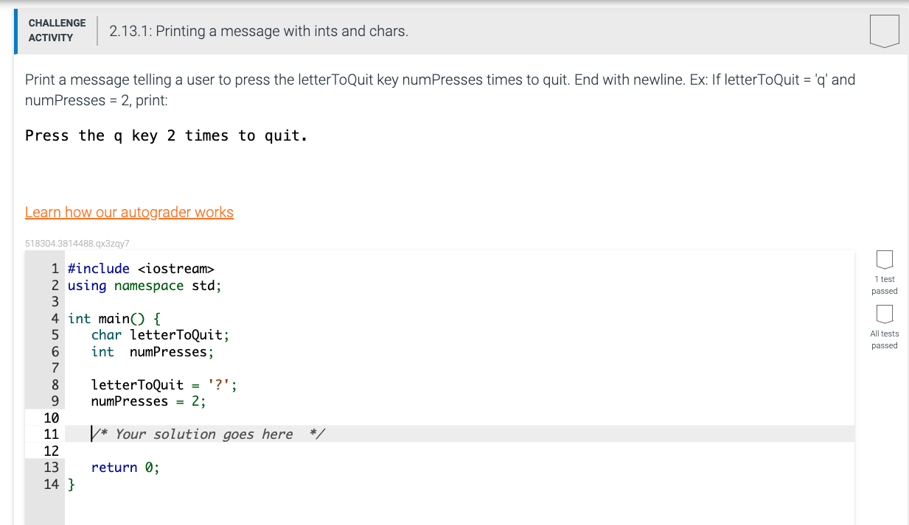Click line number 1 in the gutter

55,268
